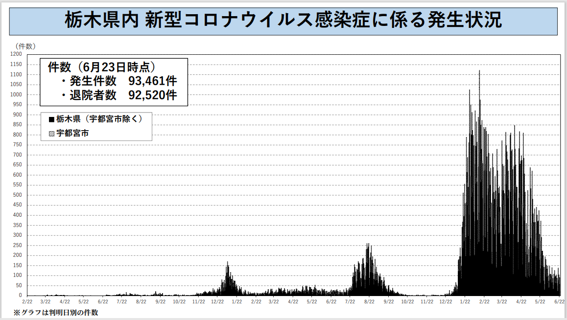The image size is (567, 320).
Task: Select the 500 y-axis tick label
Action: click(x=18, y=195)
